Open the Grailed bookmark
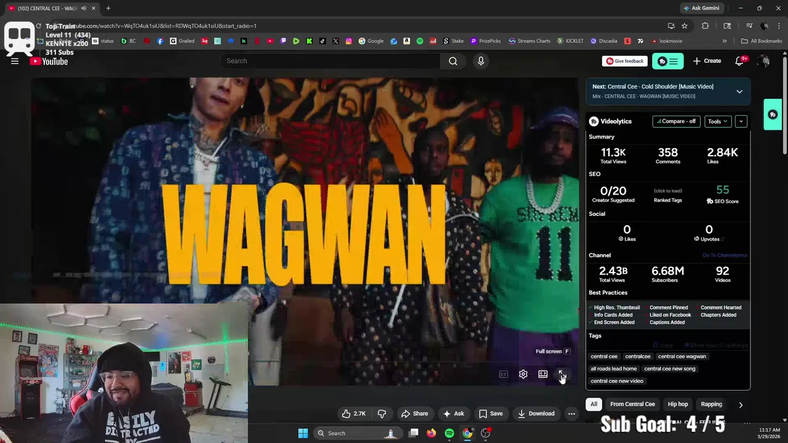The image size is (788, 443). [182, 41]
